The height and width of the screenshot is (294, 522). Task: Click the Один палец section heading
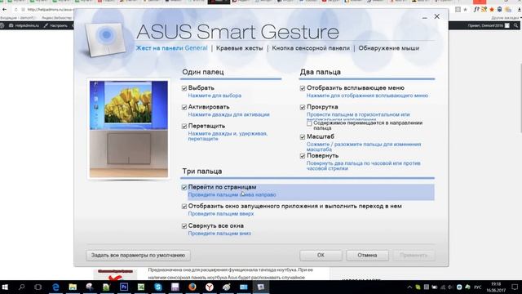point(203,72)
